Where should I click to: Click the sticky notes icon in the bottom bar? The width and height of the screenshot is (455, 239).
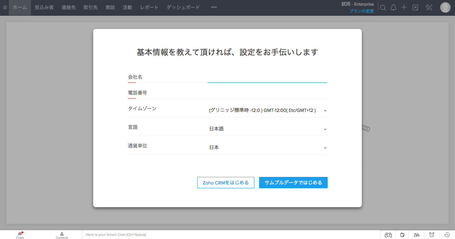point(403,235)
